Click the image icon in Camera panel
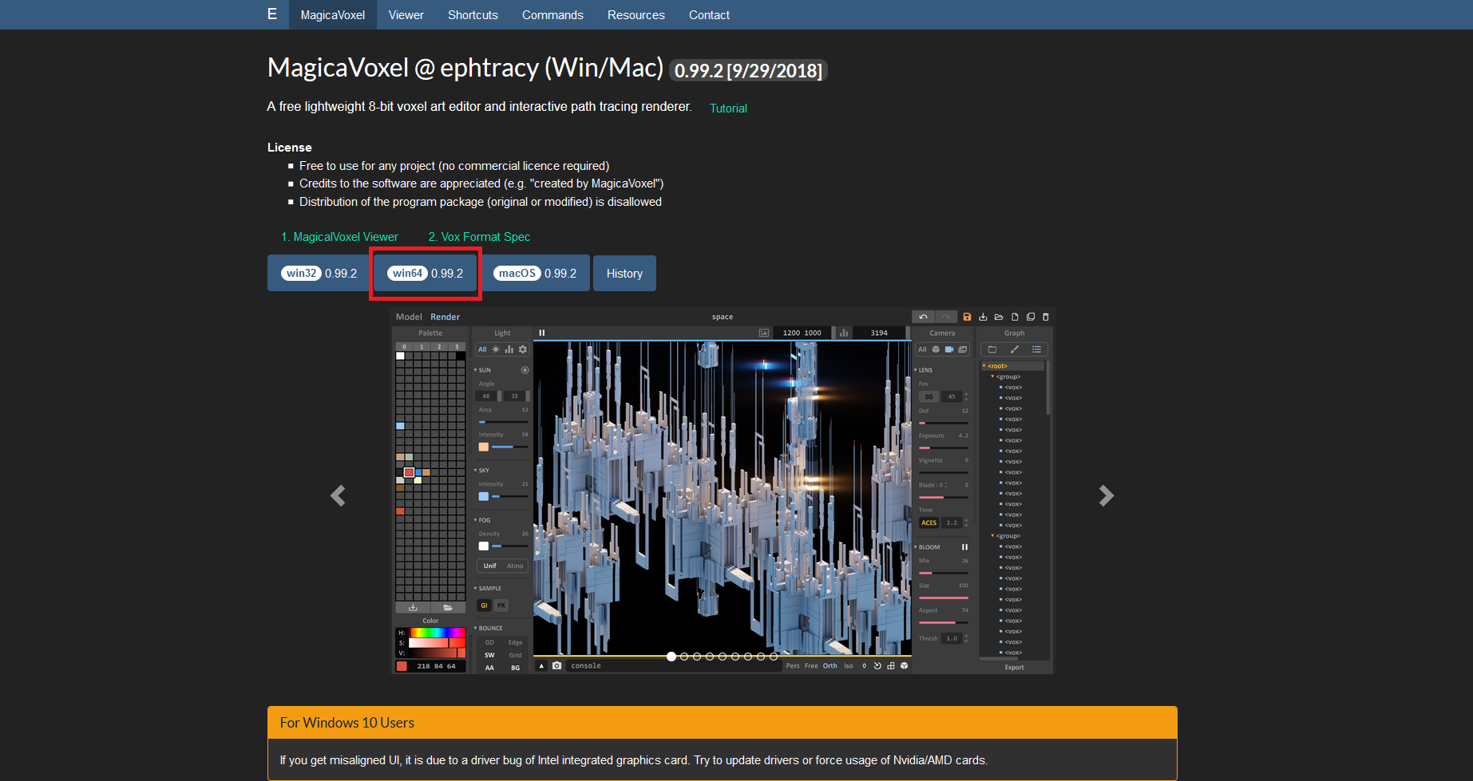The width and height of the screenshot is (1473, 781). coord(963,349)
